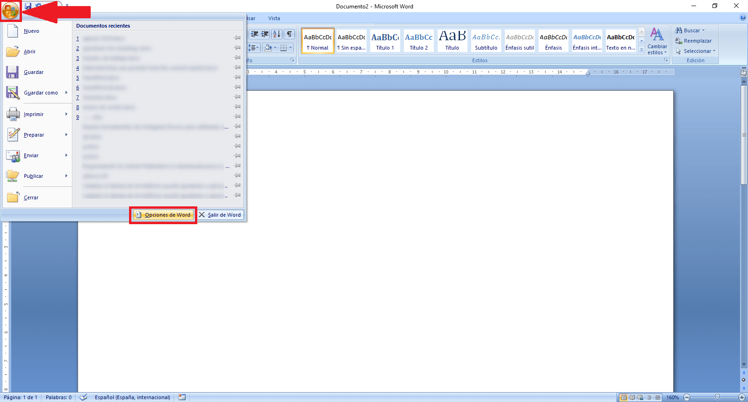The height and width of the screenshot is (402, 748).
Task: Apply the Subtítulo style
Action: tap(486, 41)
